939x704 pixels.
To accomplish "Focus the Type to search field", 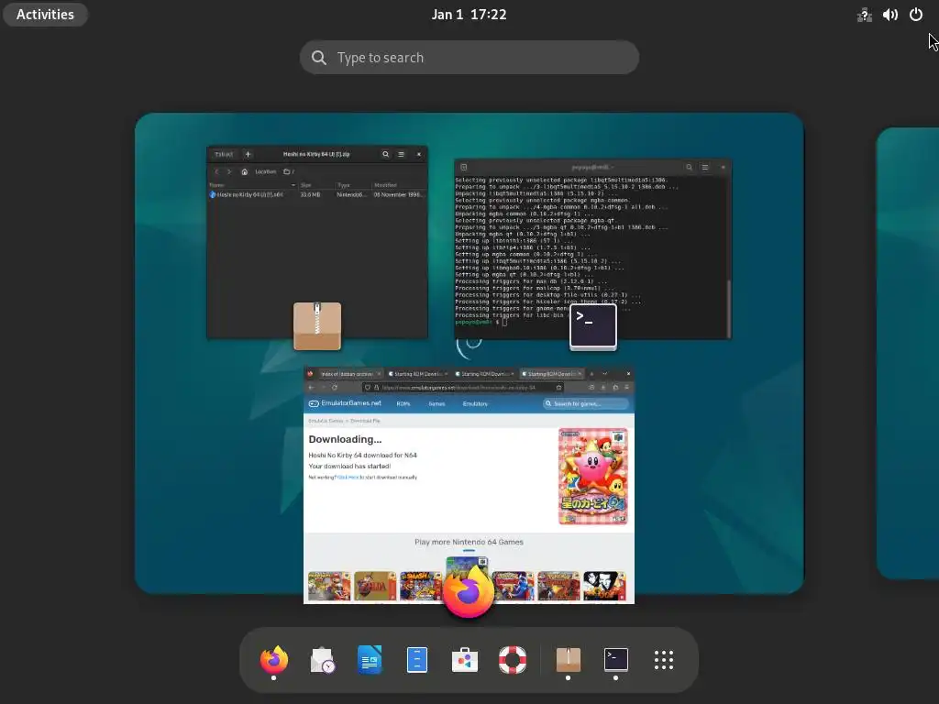I will coord(469,58).
